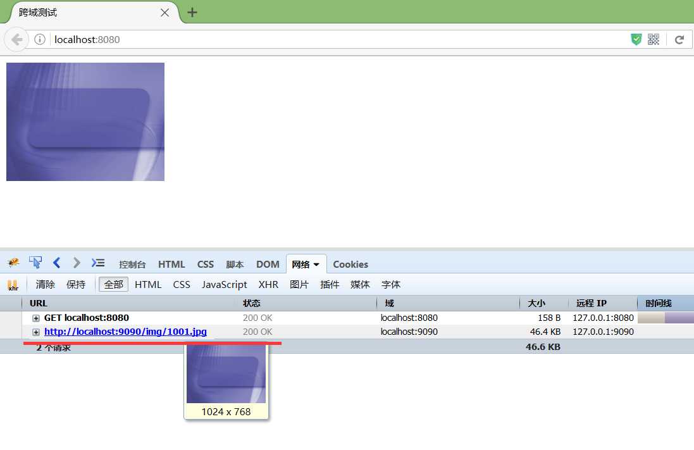This screenshot has width=694, height=450.
Task: Open the command line console icon
Action: [x=98, y=263]
